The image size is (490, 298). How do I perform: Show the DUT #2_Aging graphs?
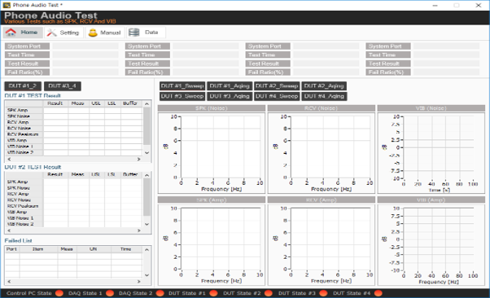pyautogui.click(x=324, y=86)
